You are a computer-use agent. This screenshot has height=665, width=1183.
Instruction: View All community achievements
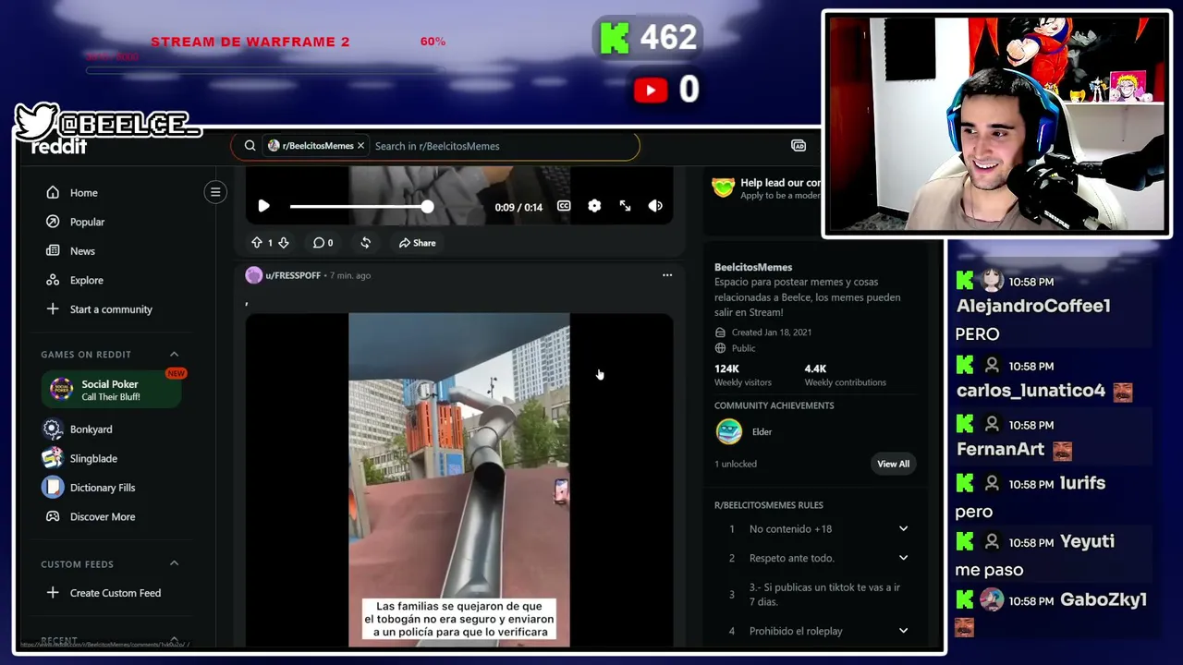coord(893,464)
